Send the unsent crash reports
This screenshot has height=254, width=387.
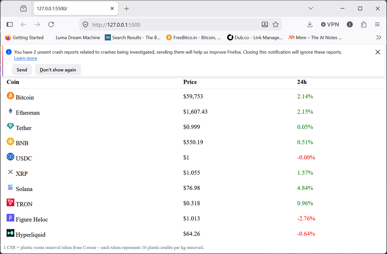22,69
